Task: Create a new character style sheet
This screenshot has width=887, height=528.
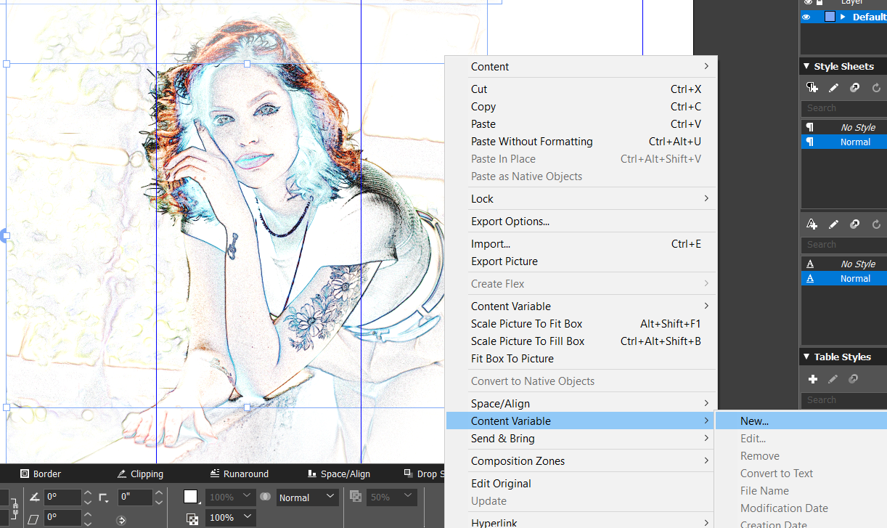Action: [812, 224]
